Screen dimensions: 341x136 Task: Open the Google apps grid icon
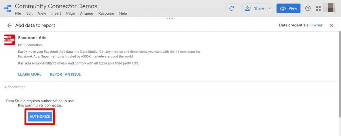click(318, 8)
